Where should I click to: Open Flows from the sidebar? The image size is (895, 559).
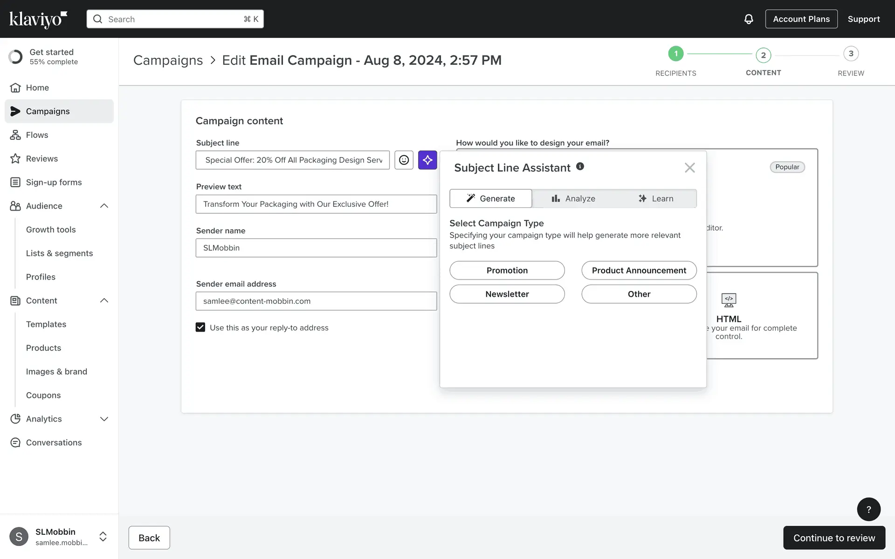pyautogui.click(x=37, y=135)
